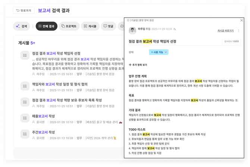Follow the 게시글 바로가기 link

coord(225,31)
